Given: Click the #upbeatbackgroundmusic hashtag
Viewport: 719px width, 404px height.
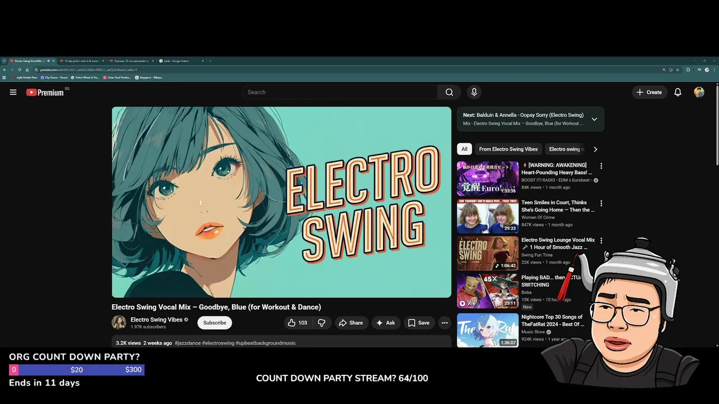Looking at the screenshot, I should tap(265, 343).
